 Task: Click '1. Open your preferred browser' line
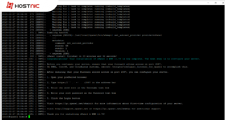tap(67, 77)
